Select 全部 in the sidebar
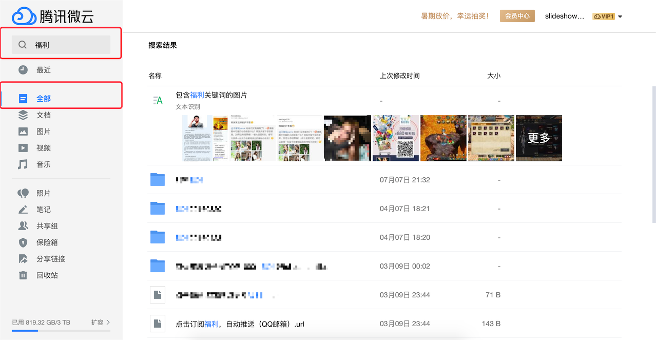The width and height of the screenshot is (656, 340). (44, 99)
